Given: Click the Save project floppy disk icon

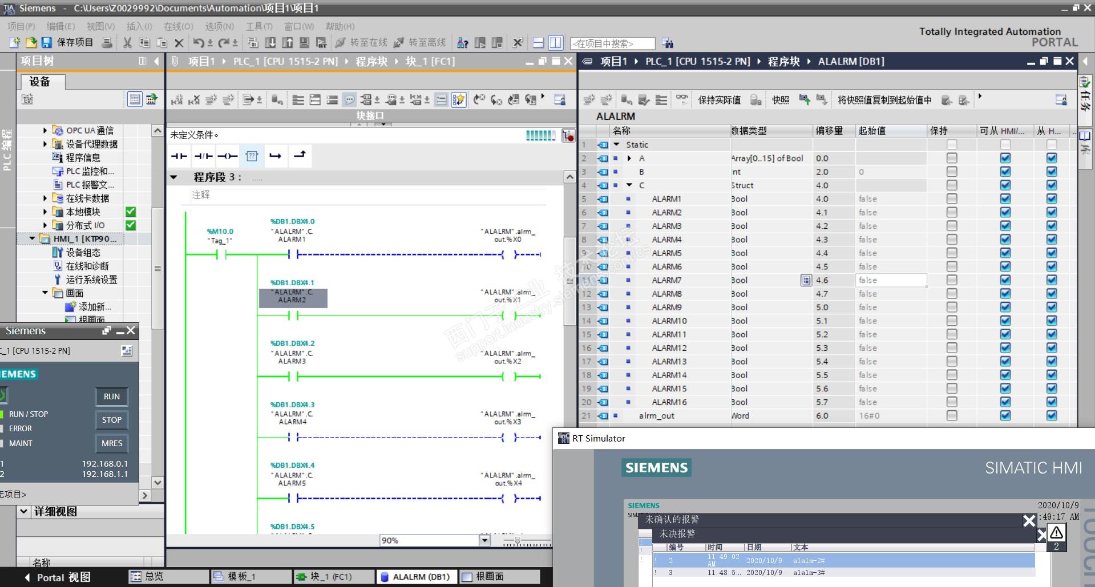Looking at the screenshot, I should [47, 43].
